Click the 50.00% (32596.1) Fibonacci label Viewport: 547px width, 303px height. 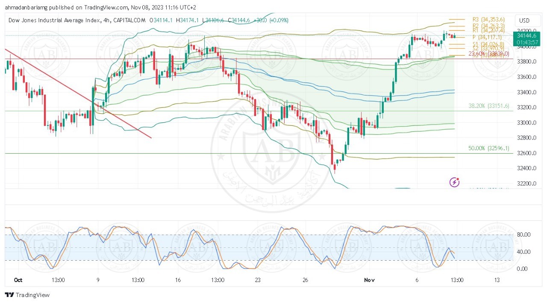(489, 148)
